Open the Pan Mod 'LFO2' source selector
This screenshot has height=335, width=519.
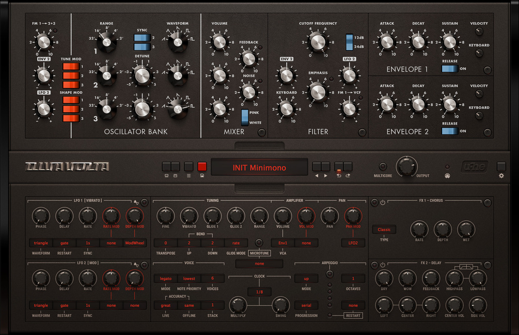coord(353,243)
